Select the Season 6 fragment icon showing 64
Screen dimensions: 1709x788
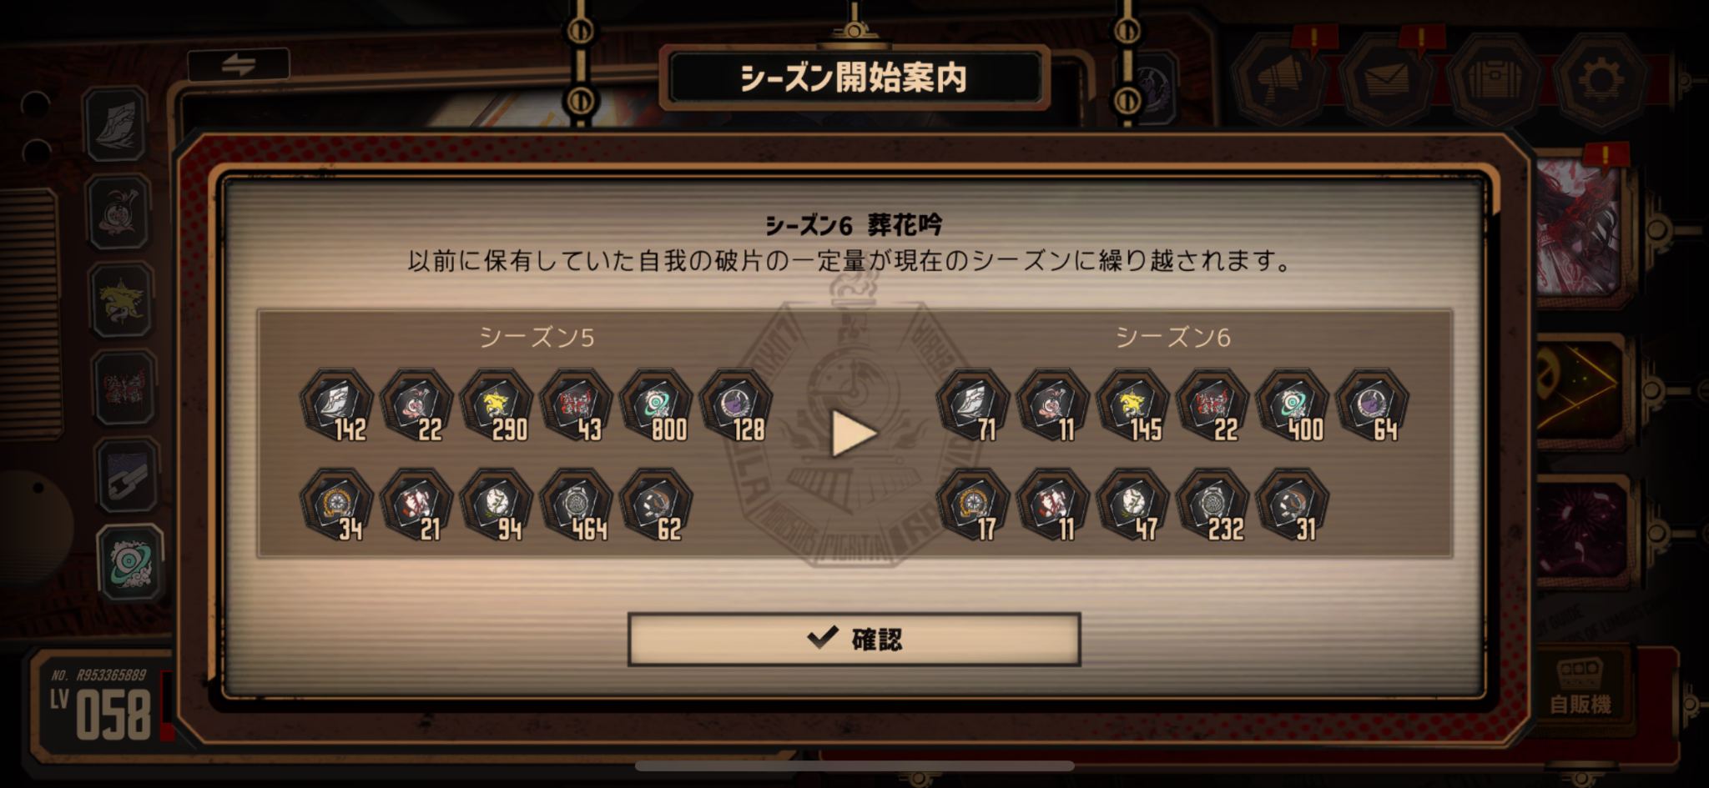click(1373, 406)
